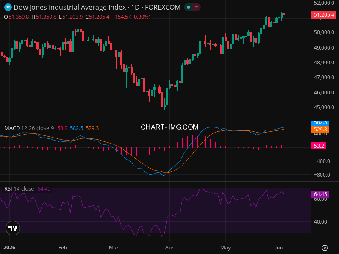Click the pink approximation indicator icon
The image size is (339, 254).
pos(196,7)
